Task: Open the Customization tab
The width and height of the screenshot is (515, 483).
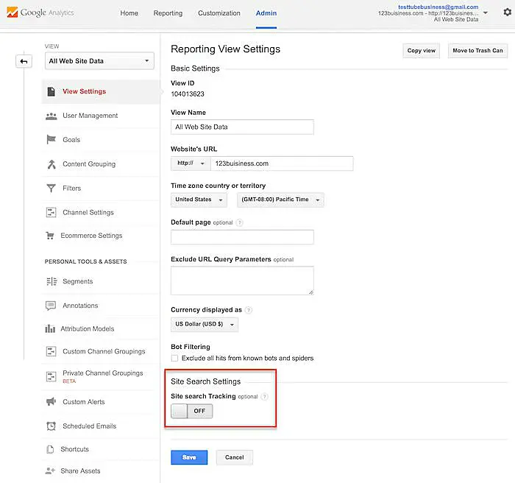Action: 219,13
